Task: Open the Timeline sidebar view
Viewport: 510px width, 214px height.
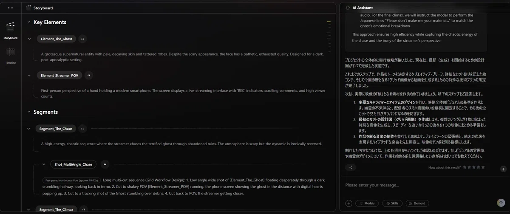Action: click(x=11, y=56)
